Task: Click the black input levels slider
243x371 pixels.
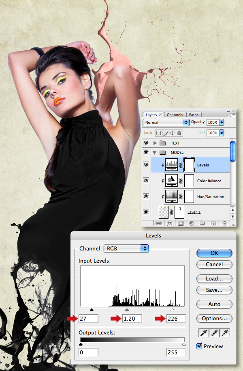Action: (92, 310)
